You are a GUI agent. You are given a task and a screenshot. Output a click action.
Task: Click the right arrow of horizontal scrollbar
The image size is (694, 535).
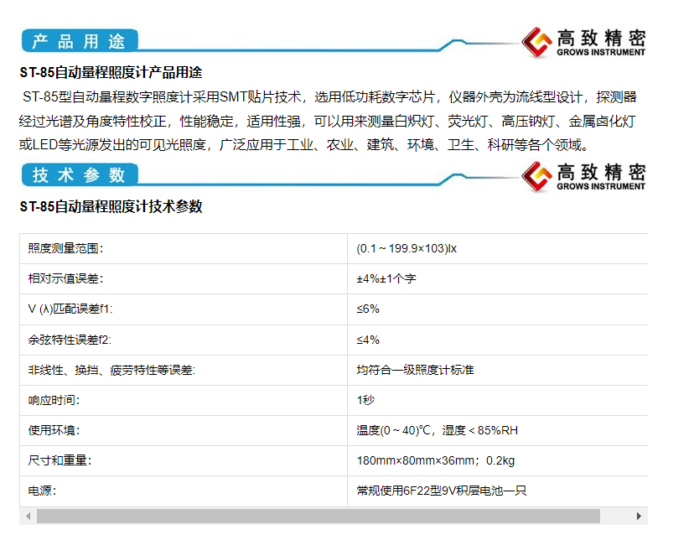[639, 517]
